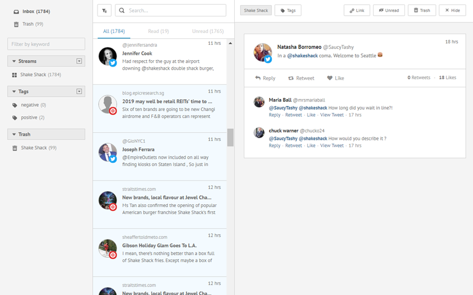This screenshot has width=473, height=295.
Task: Select the Shake Shack (1784) stream
Action: [x=40, y=75]
